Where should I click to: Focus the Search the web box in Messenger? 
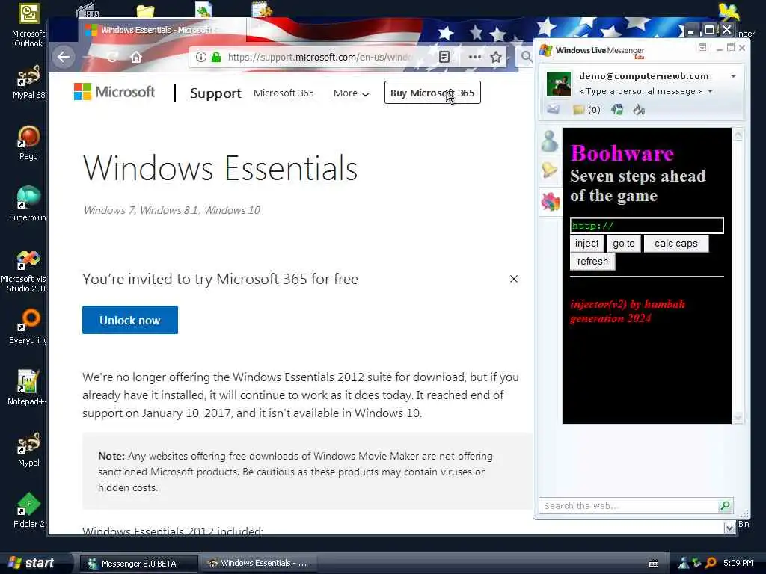coord(628,506)
